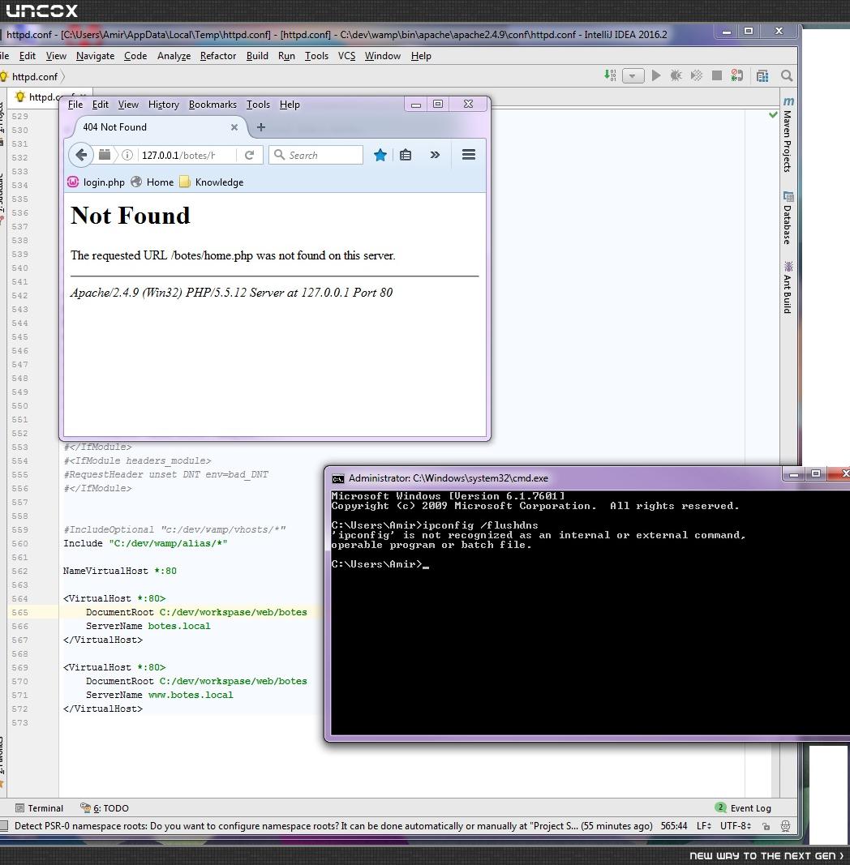850x865 pixels.
Task: Click the 'NameVirtualHost *:80' line
Action: (x=120, y=571)
